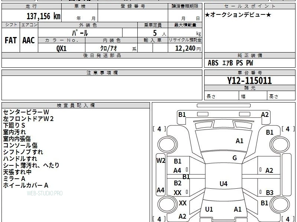Click the 輸入車 header
This screenshot has height=222, width=297.
click(153, 40)
